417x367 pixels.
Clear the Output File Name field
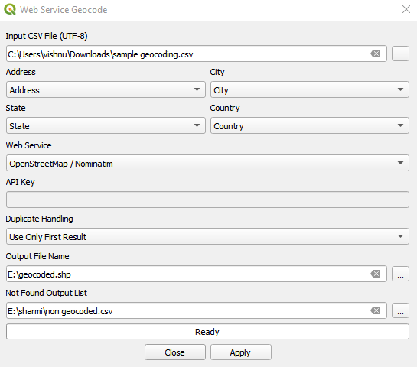pos(375,274)
